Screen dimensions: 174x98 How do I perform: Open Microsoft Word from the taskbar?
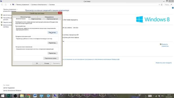point(35,96)
